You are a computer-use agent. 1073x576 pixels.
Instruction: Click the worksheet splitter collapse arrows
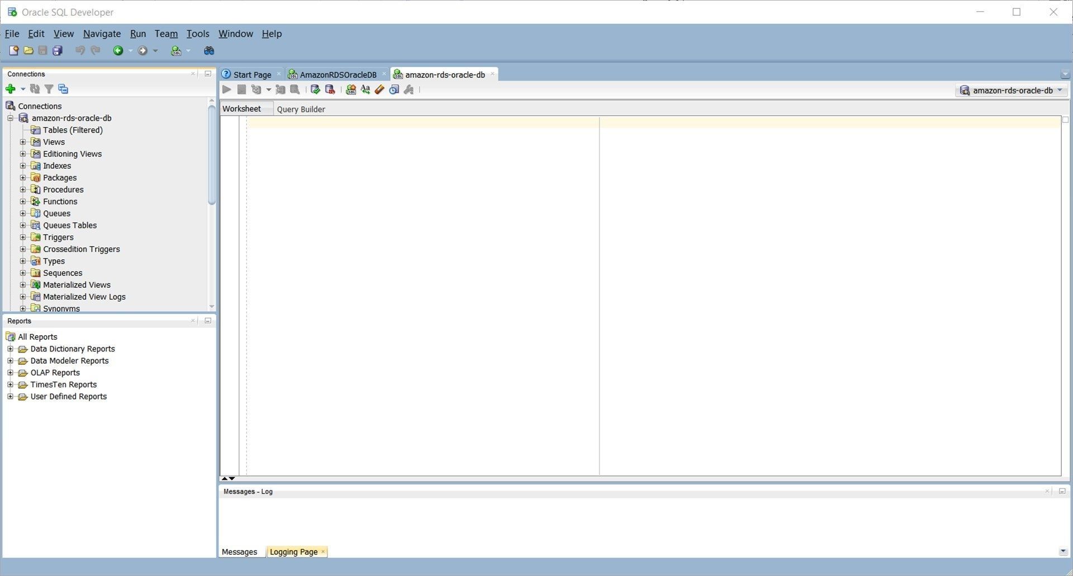click(228, 478)
